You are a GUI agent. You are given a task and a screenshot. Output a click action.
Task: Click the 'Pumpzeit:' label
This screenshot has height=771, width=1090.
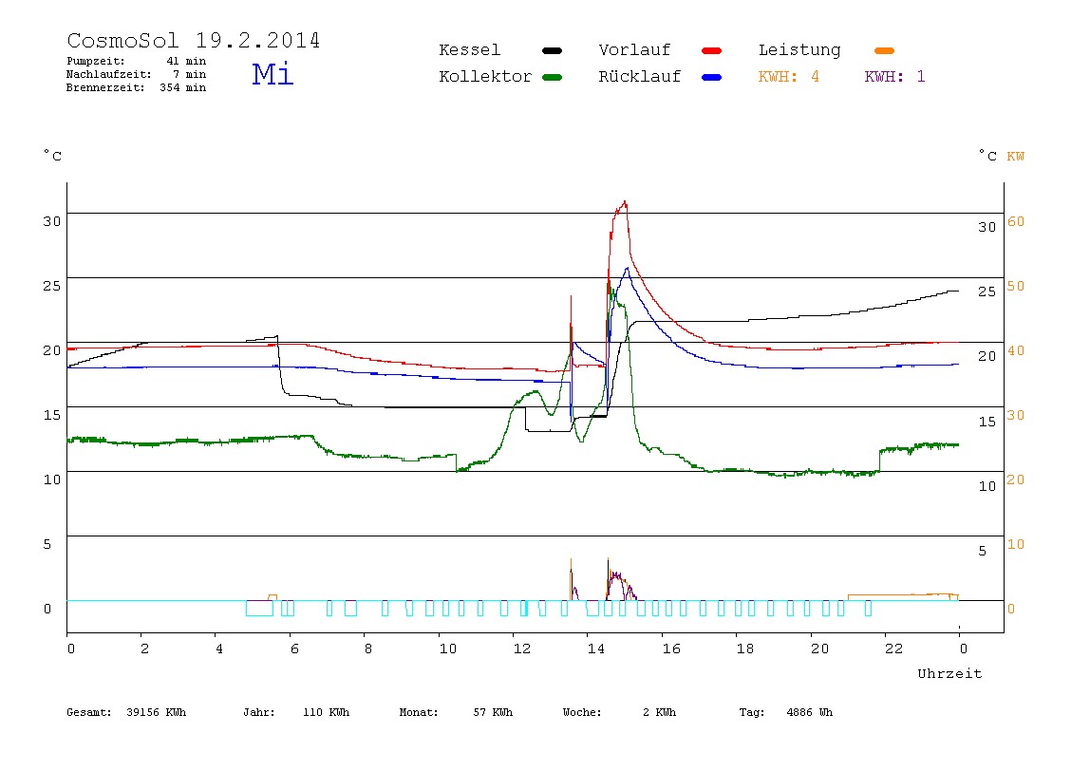pos(96,61)
